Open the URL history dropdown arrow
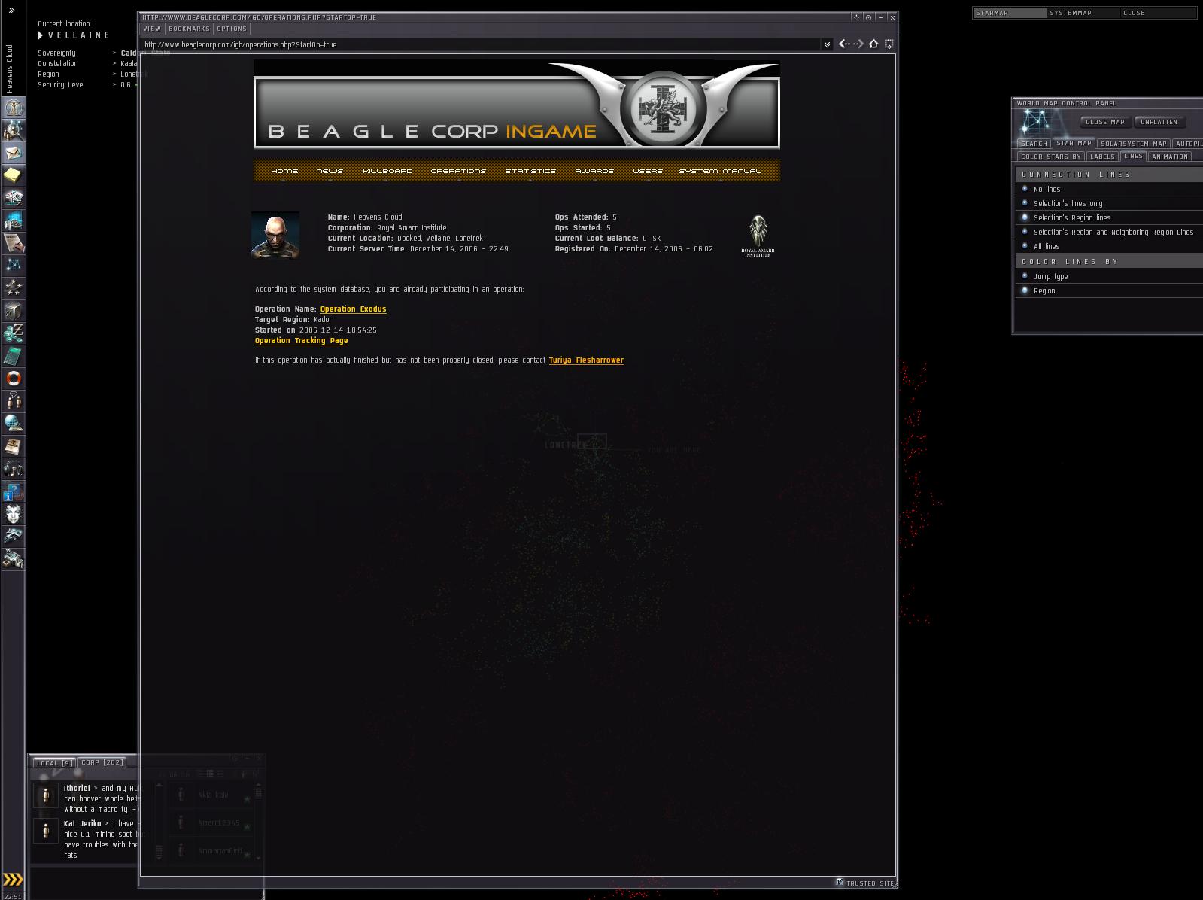This screenshot has width=1203, height=900. (x=827, y=44)
